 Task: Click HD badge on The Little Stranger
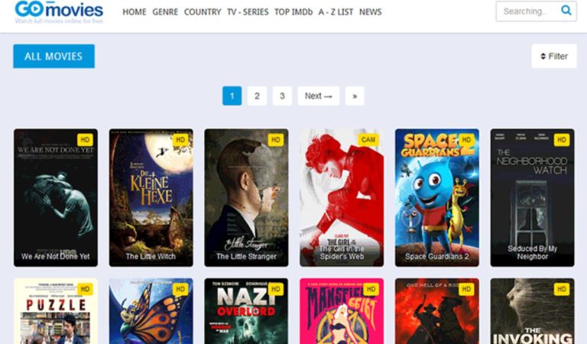coord(276,140)
